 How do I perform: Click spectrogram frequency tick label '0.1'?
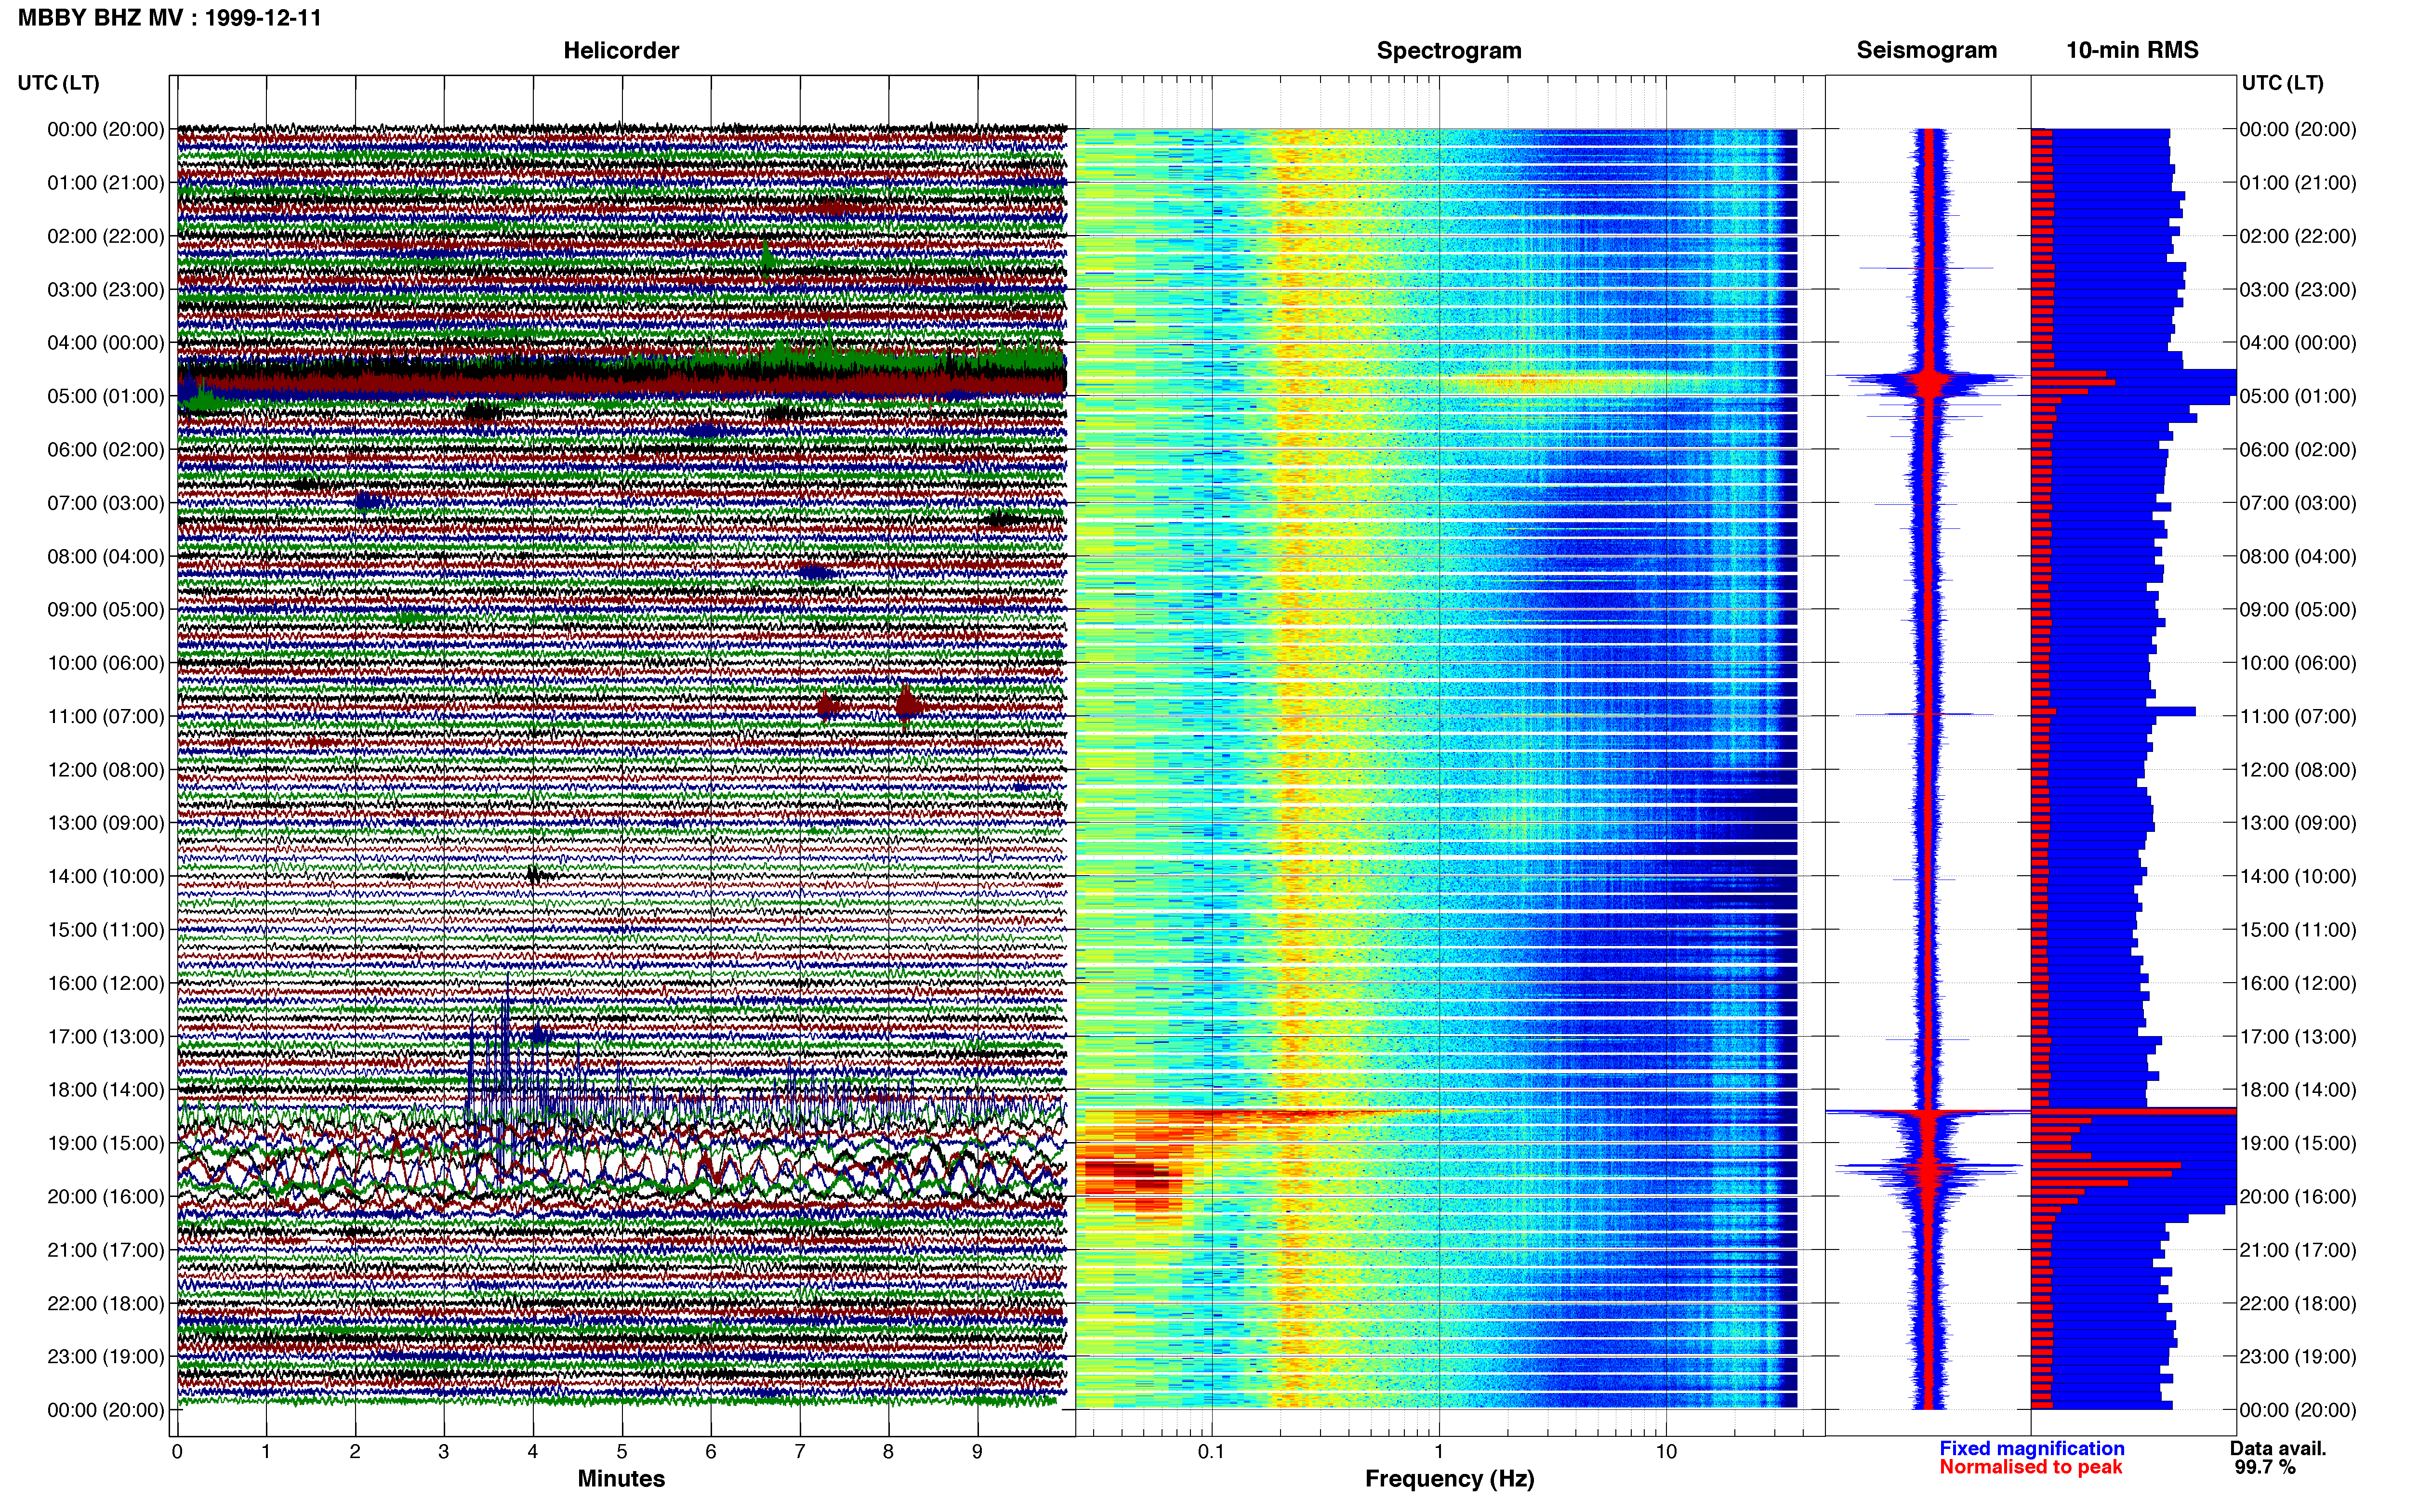[x=1211, y=1451]
